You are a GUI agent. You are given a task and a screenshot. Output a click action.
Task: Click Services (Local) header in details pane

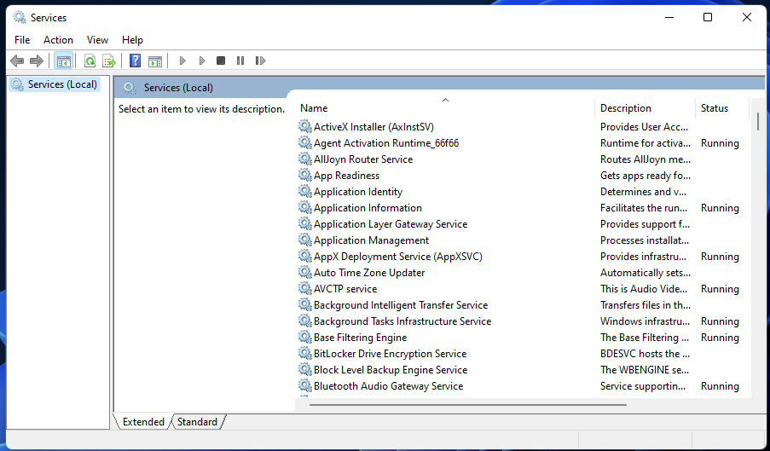(178, 88)
